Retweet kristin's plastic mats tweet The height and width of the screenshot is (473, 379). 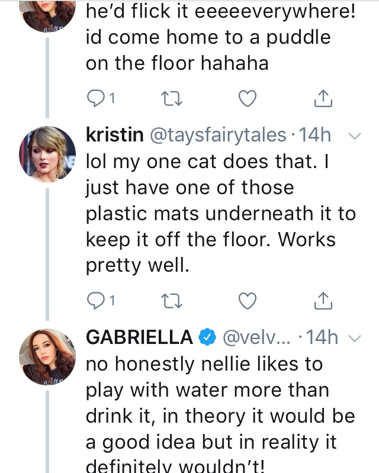click(171, 301)
